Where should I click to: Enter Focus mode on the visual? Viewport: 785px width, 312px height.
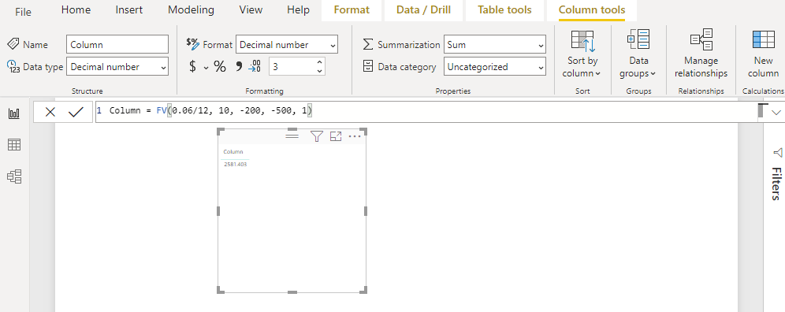[x=336, y=136]
